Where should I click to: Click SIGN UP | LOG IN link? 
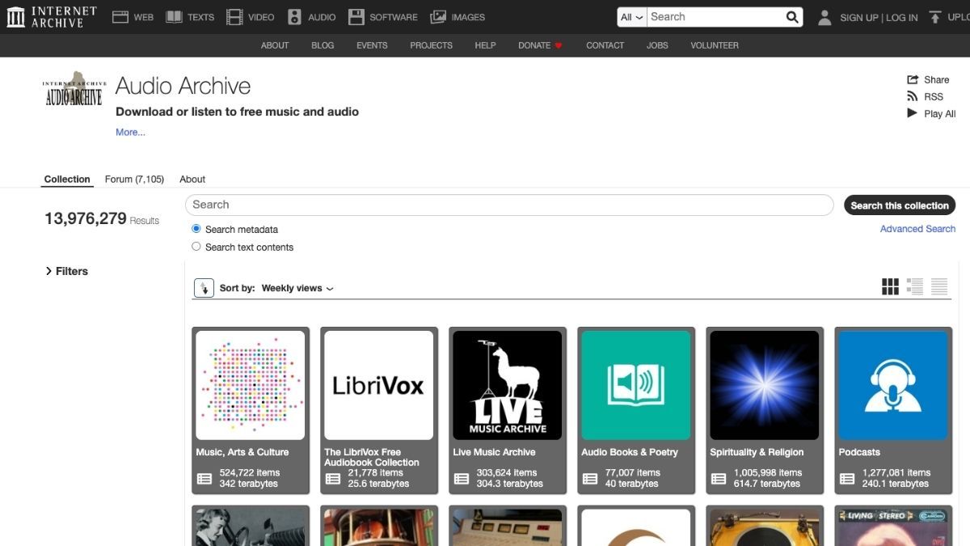[879, 17]
